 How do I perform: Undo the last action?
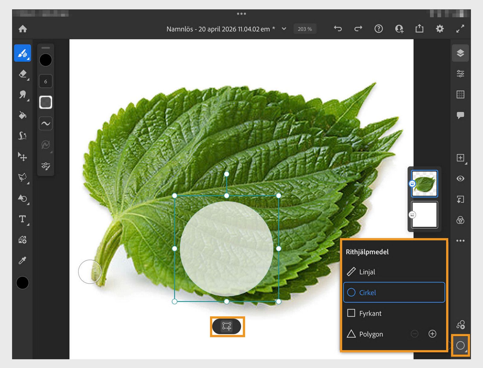pos(338,29)
